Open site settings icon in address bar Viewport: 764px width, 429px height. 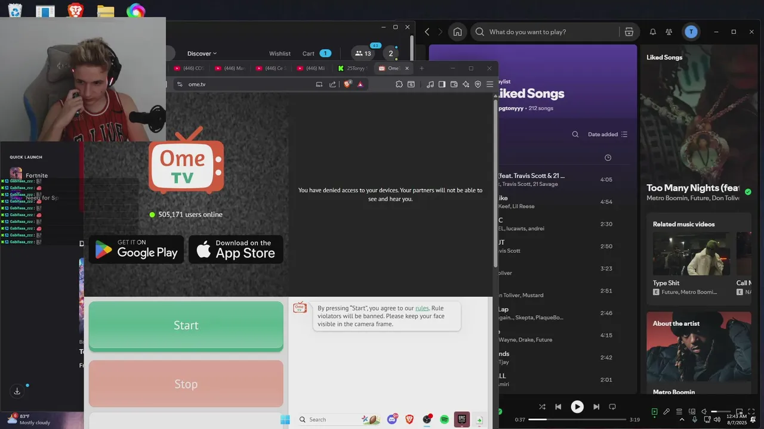[x=180, y=85]
